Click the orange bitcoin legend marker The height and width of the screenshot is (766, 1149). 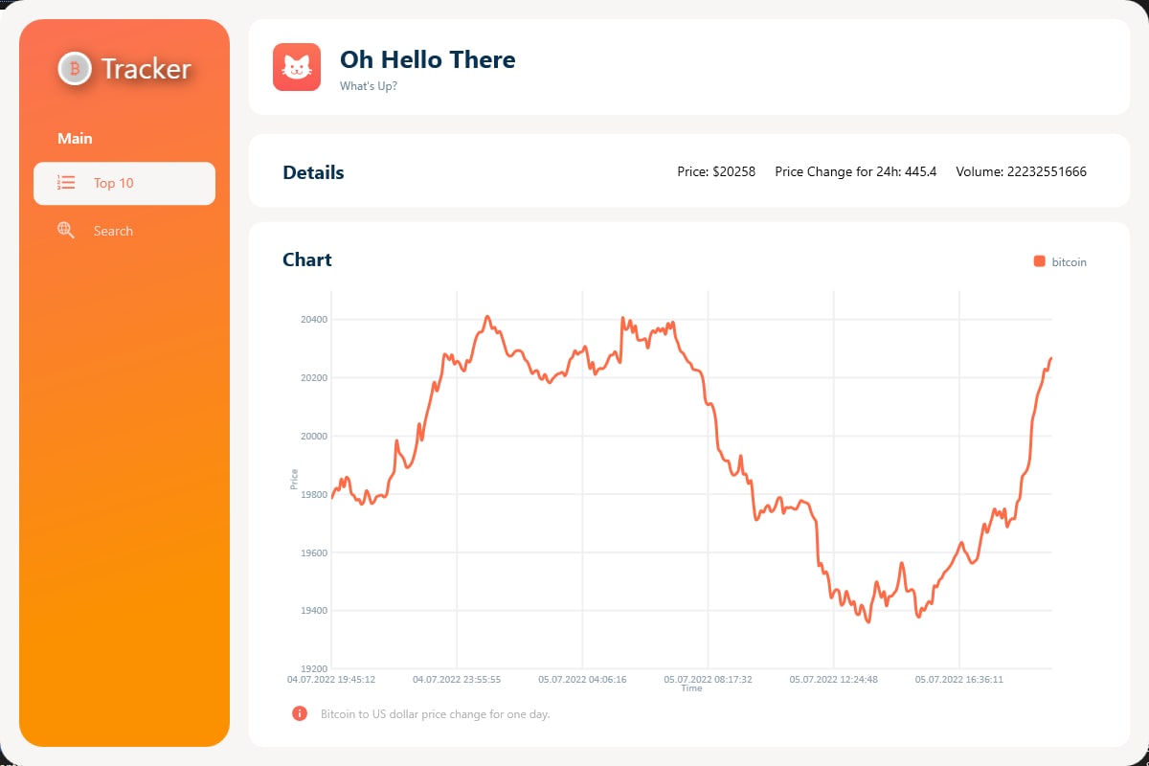(1038, 260)
